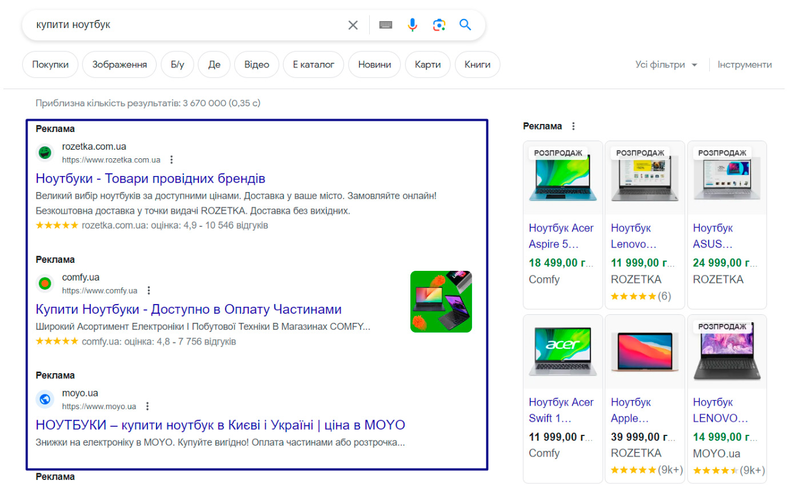The image size is (787, 488).
Task: Open search by image lens icon
Action: click(439, 25)
